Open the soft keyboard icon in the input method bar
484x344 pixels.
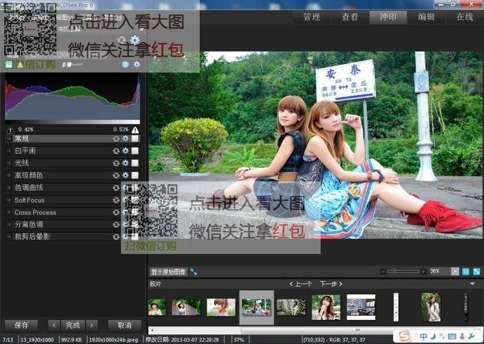pyautogui.click(x=452, y=336)
